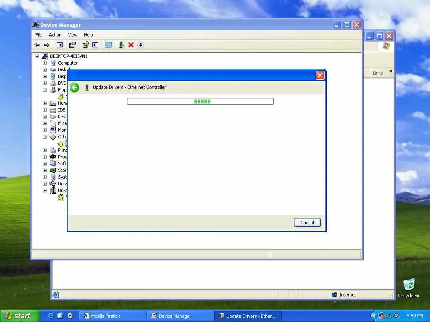Toggle the show/hide action pane icon
This screenshot has width=430, height=322.
[x=95, y=45]
